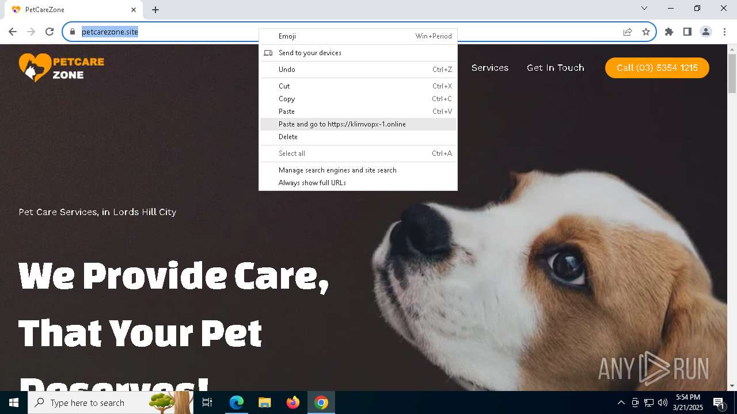Viewport: 737px width, 414px height.
Task: Show hidden system tray icons
Action: 621,402
